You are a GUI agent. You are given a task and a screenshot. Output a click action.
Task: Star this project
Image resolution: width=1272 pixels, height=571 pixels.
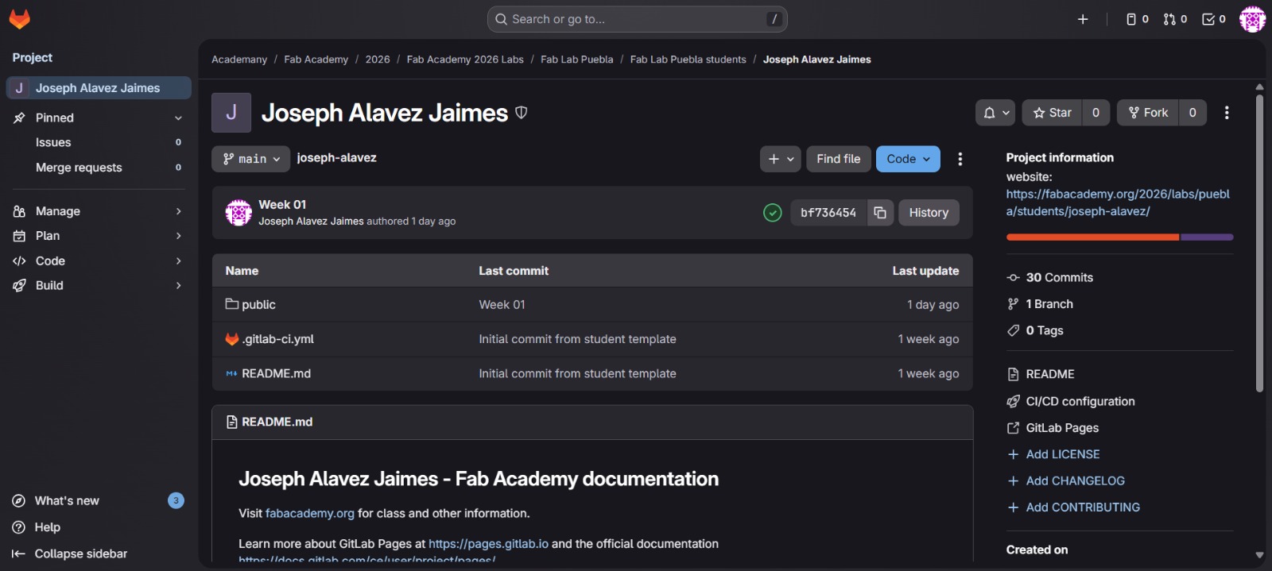[1052, 113]
